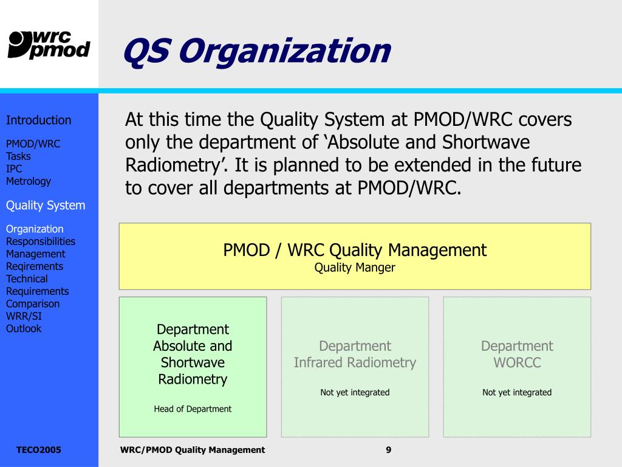Click the Quality Manger subtitle text
The width and height of the screenshot is (622, 467).
[x=355, y=268]
